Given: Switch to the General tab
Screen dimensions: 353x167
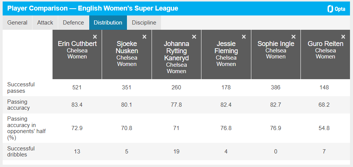Looking at the screenshot, I should coord(17,23).
